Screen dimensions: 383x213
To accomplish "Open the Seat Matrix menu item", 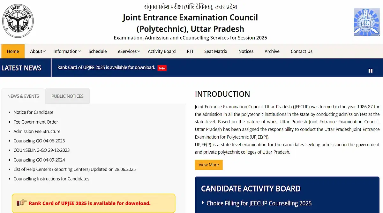I will point(216,51).
